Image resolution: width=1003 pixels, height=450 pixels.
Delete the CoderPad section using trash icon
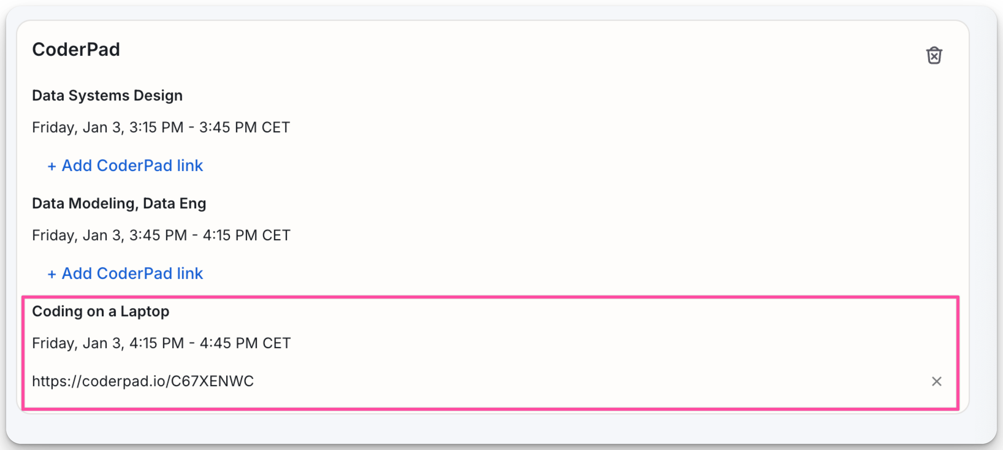(x=934, y=56)
